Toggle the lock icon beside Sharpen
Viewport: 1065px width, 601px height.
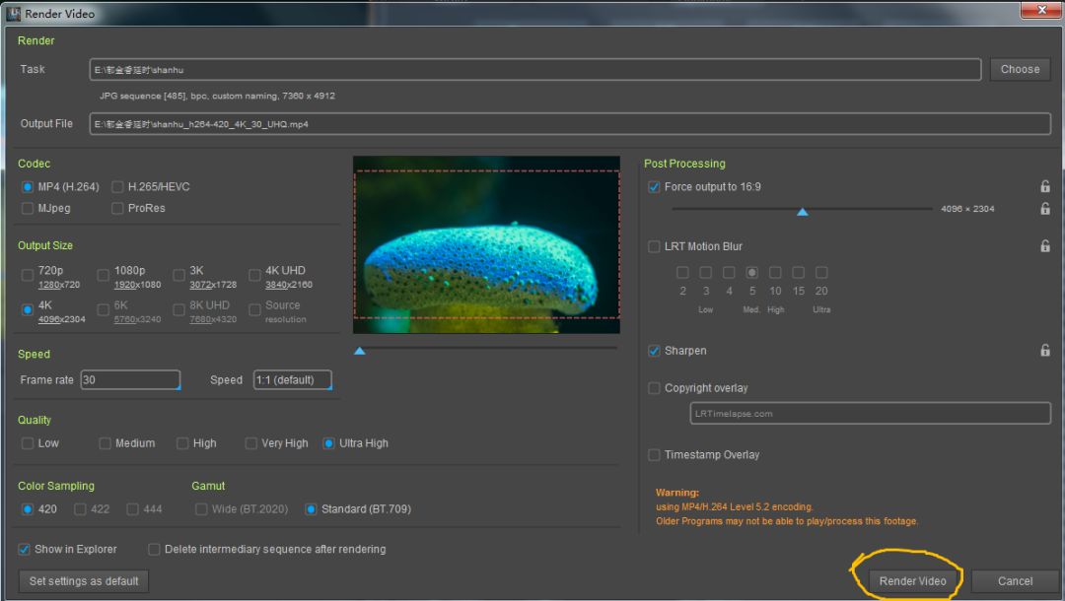pos(1044,350)
